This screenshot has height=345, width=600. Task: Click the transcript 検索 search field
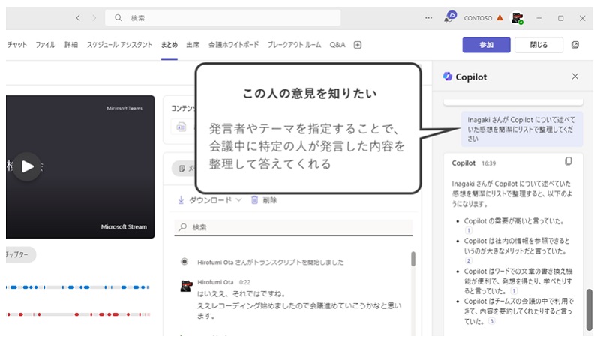point(293,227)
